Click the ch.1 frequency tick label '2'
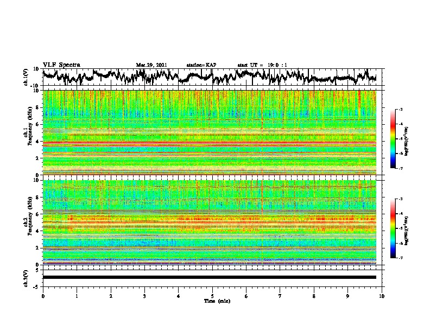This screenshot has width=430, height=332. tap(38, 158)
